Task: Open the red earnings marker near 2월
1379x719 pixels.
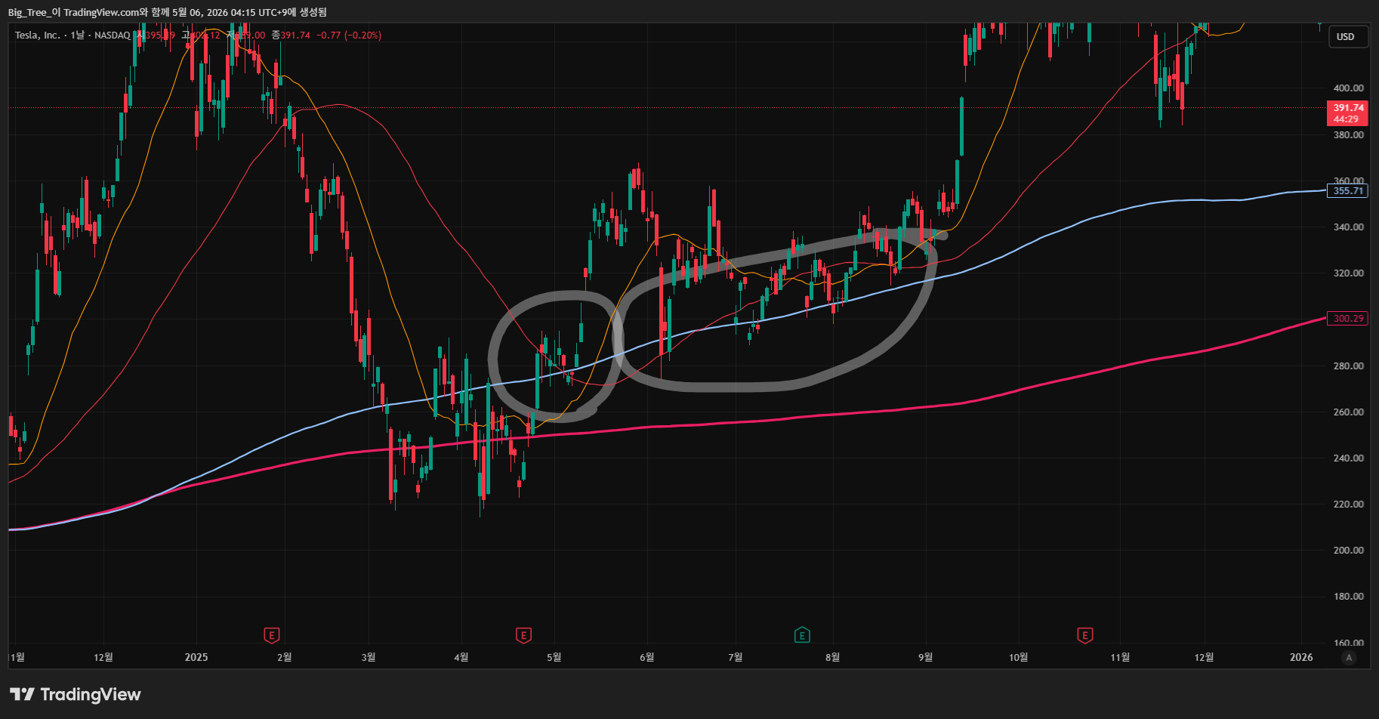Action: point(272,636)
